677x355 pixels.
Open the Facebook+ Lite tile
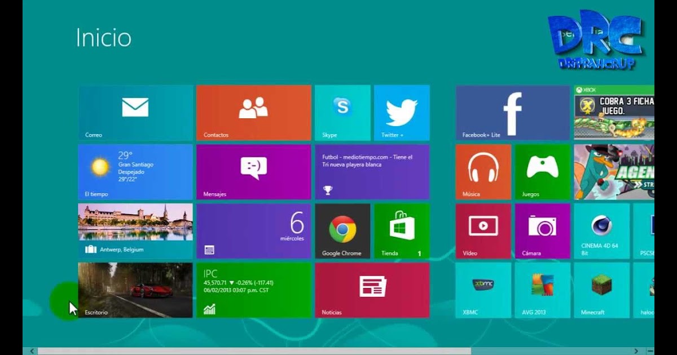click(513, 113)
